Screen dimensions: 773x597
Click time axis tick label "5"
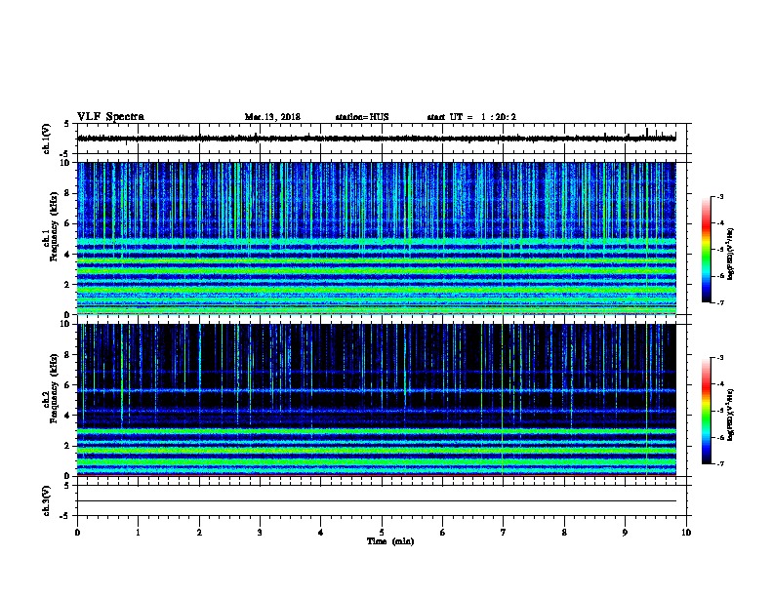pyautogui.click(x=382, y=533)
